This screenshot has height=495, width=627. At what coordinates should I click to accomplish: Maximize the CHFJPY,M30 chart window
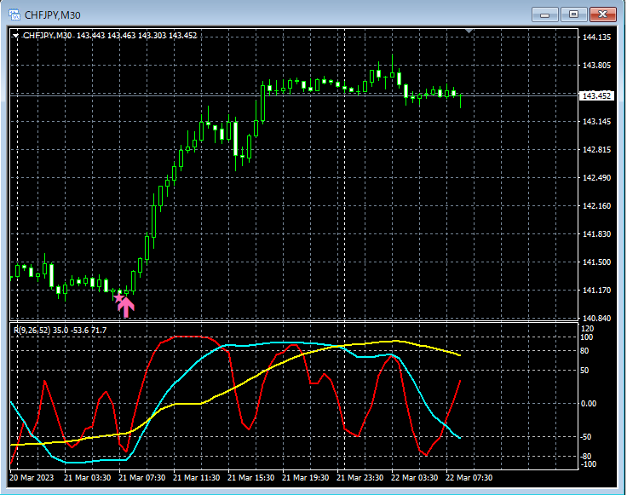point(573,14)
